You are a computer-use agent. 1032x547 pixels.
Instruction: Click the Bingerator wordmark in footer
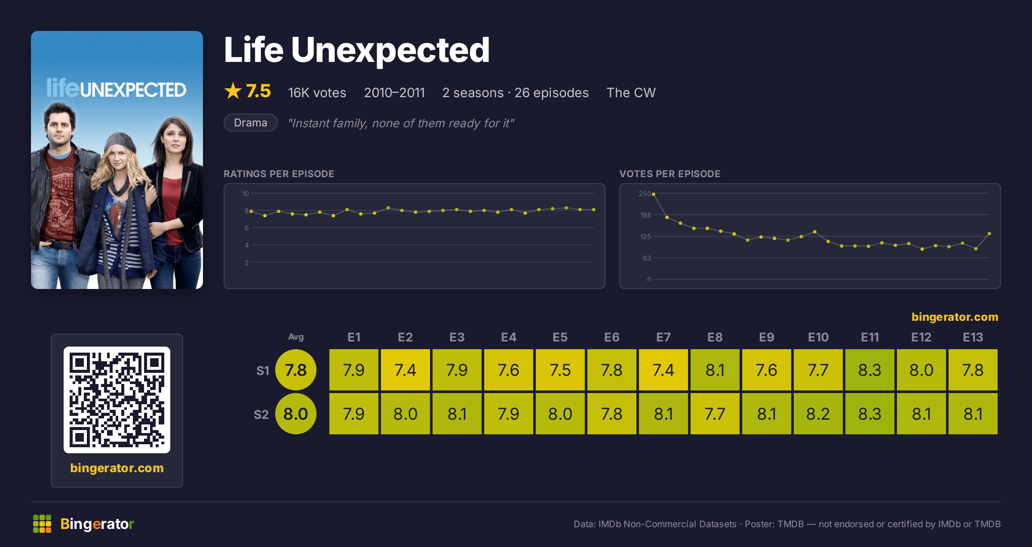tap(97, 524)
